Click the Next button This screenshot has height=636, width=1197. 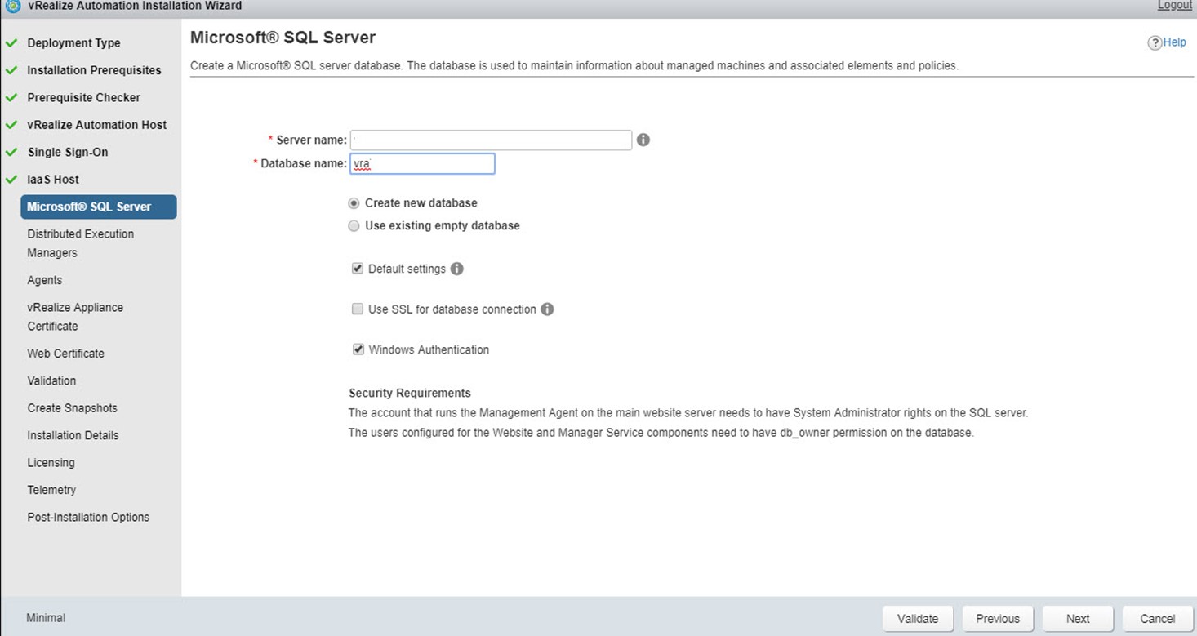(x=1078, y=618)
